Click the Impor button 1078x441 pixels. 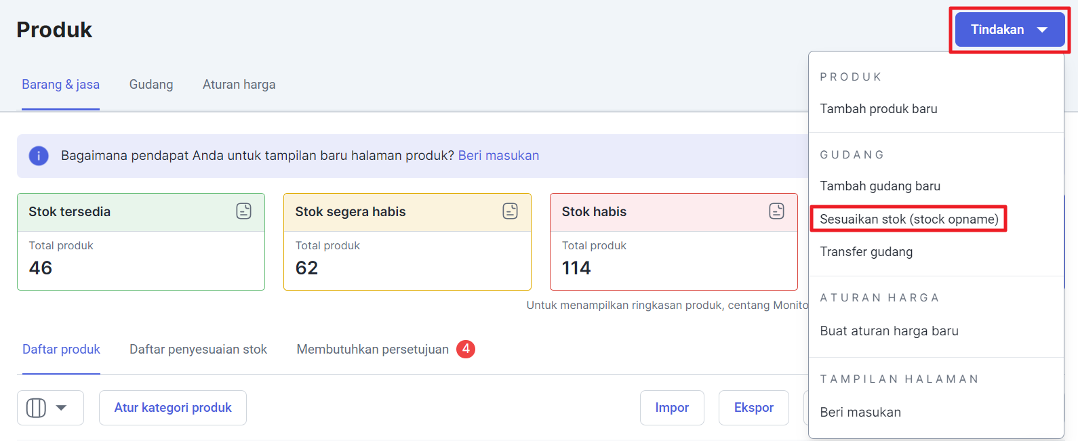pyautogui.click(x=672, y=408)
